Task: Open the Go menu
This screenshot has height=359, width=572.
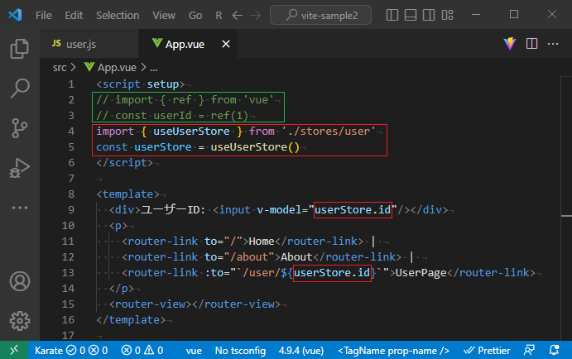Action: [x=195, y=16]
